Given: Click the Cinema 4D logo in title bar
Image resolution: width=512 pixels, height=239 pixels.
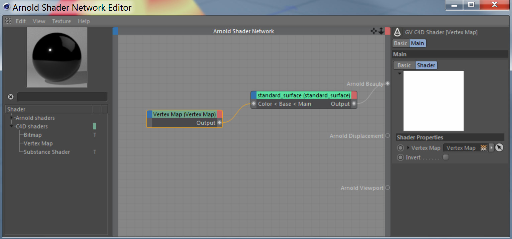Looking at the screenshot, I should tap(6, 7).
